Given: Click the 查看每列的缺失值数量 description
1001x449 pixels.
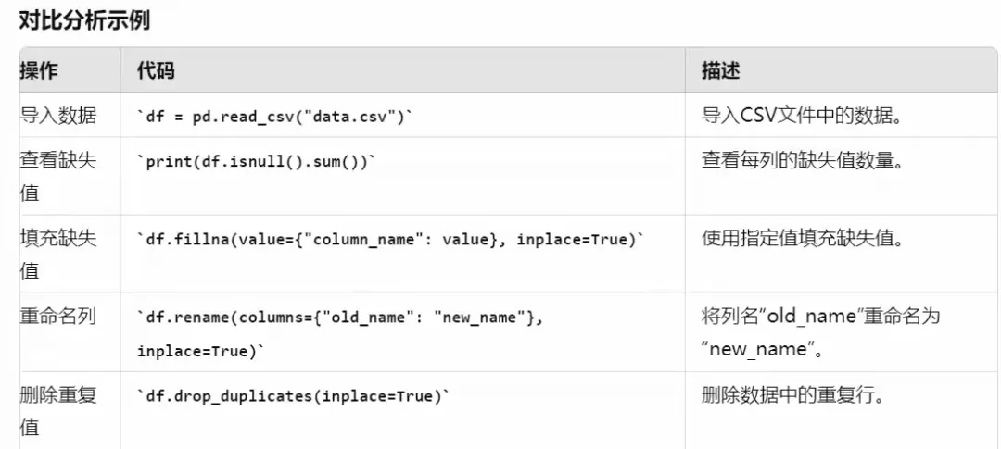Looking at the screenshot, I should click(803, 161).
